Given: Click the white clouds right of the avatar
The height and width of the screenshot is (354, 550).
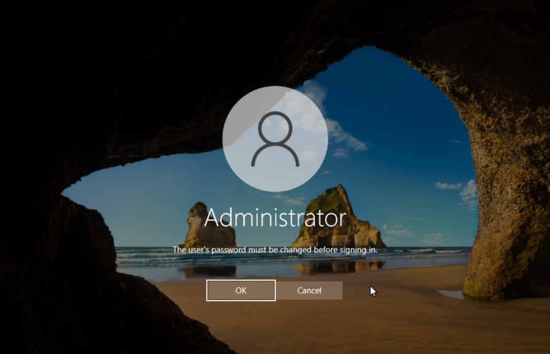Looking at the screenshot, I should click(x=347, y=138).
